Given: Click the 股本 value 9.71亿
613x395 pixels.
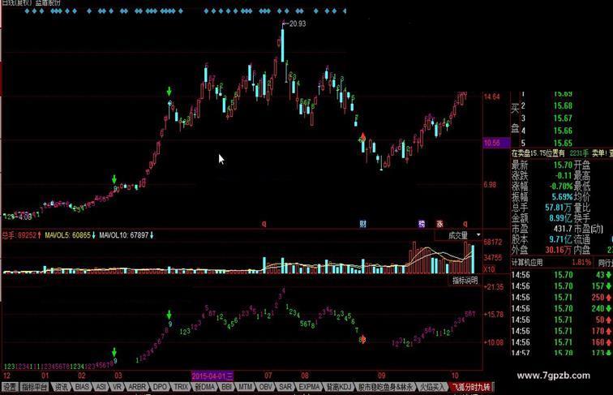Looking at the screenshot, I should click(561, 239).
